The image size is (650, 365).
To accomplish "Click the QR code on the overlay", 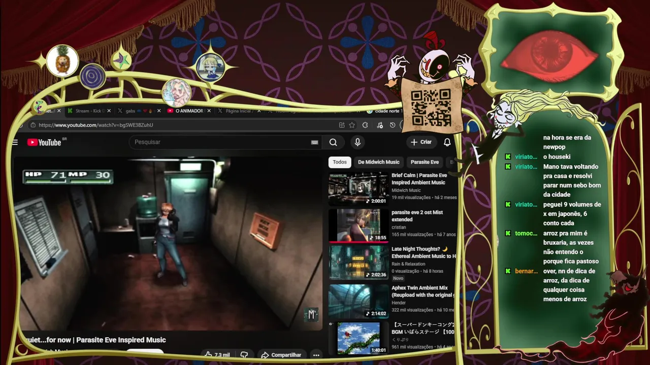I will point(431,107).
